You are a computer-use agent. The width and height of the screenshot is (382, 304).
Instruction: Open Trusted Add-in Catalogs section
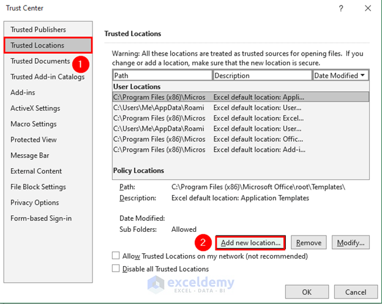point(48,76)
